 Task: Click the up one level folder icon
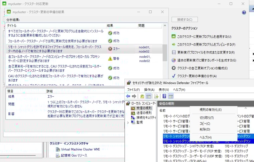142,96
